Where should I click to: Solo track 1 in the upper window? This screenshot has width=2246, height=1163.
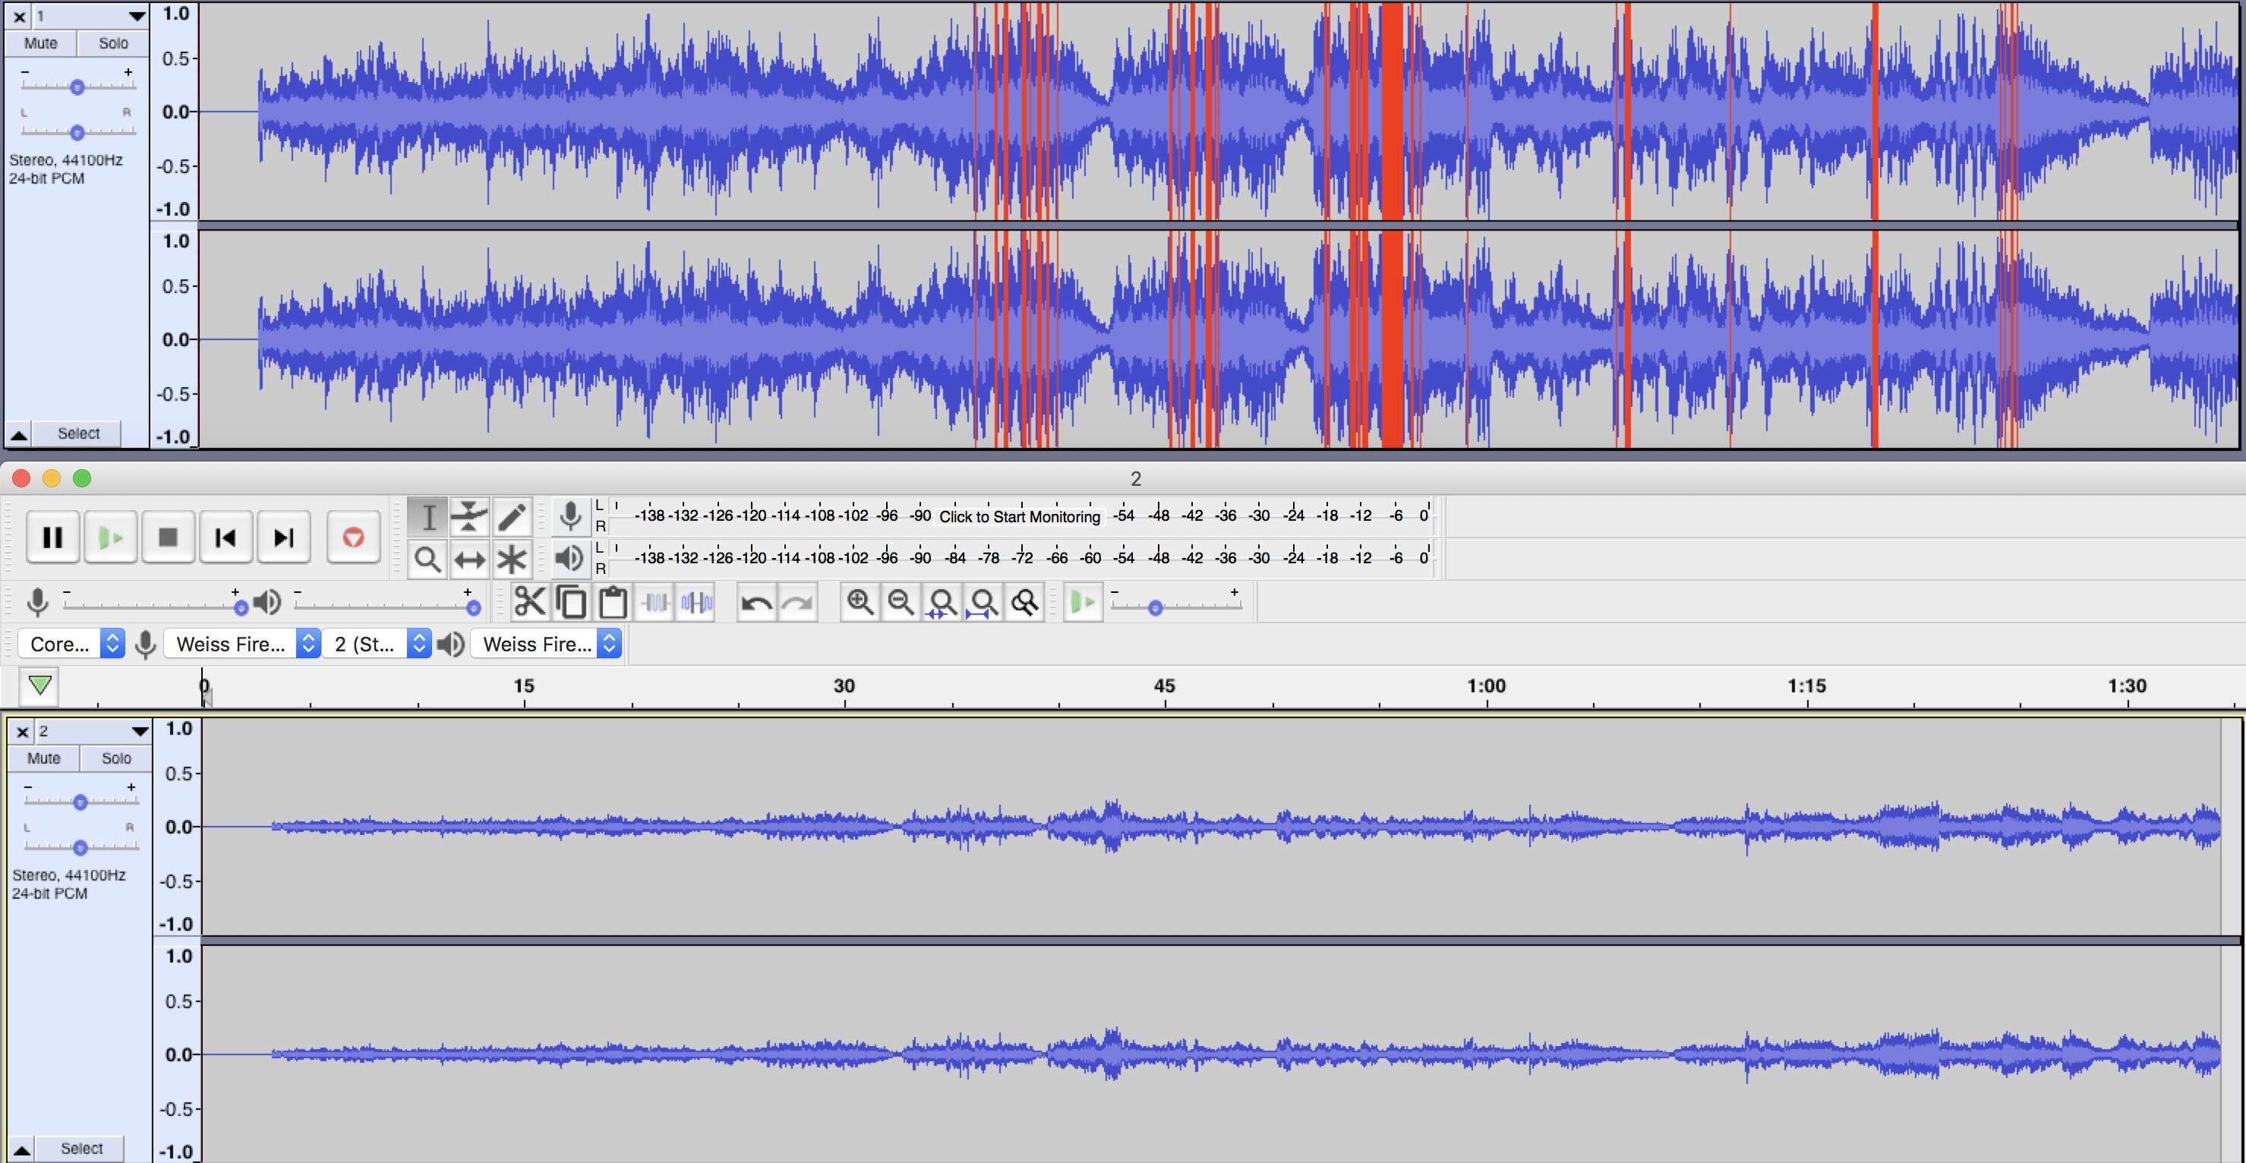pos(113,43)
